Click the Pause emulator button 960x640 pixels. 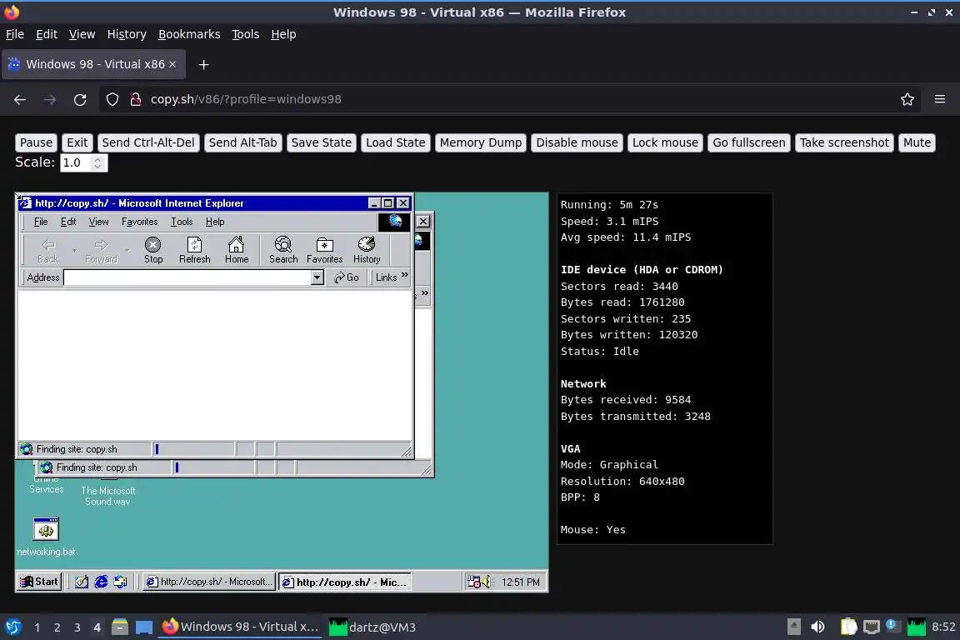click(x=36, y=142)
